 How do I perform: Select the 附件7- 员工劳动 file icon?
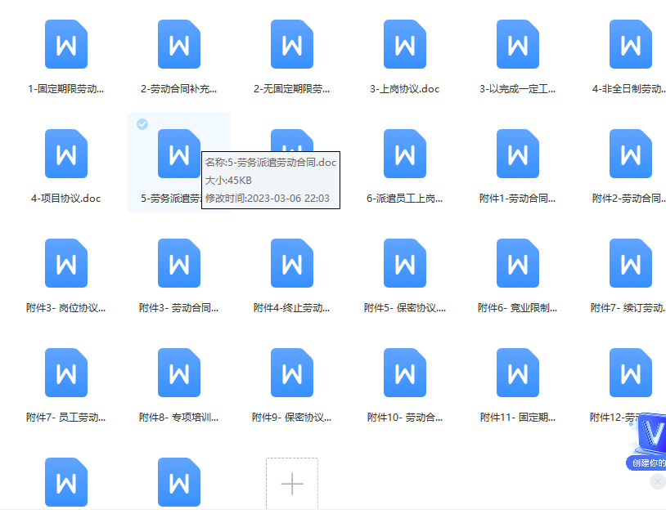(66, 373)
